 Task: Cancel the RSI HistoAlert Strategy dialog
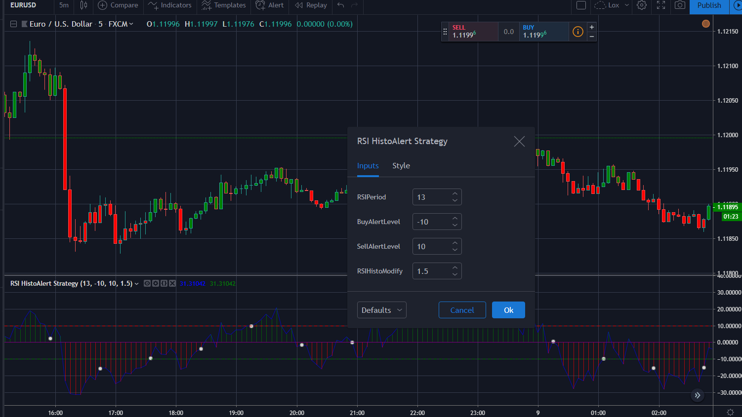[462, 310]
